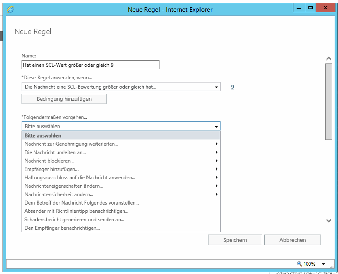This screenshot has width=338, height=274.
Task: Expand 'Nachrichteneigenschaften ändern' submenu arrow
Action: point(216,186)
